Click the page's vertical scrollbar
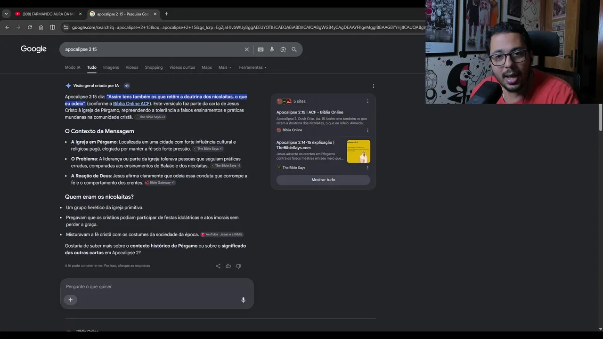 (600, 118)
